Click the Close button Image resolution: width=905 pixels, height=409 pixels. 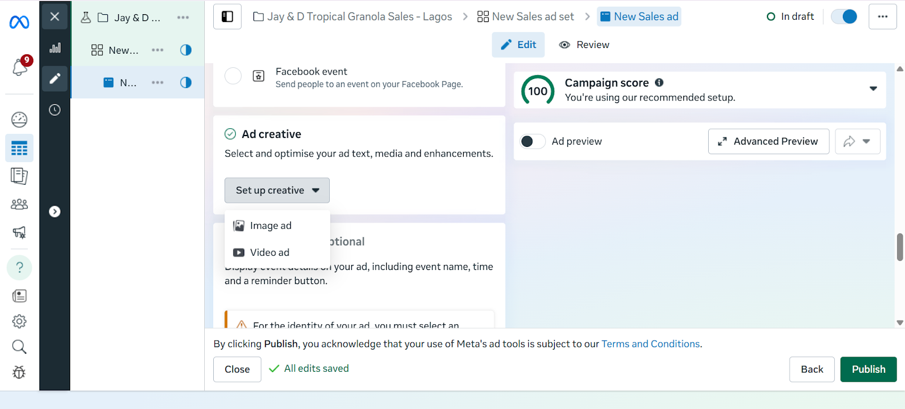coord(237,369)
